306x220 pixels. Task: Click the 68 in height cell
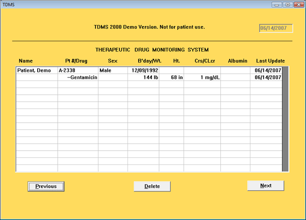tap(171, 77)
